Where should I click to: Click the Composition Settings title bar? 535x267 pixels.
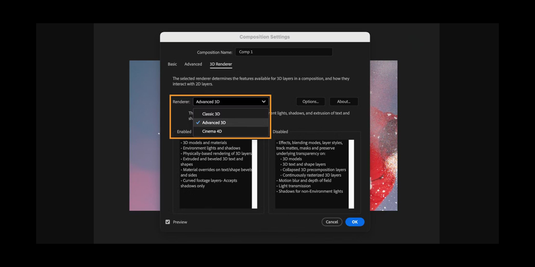point(265,37)
